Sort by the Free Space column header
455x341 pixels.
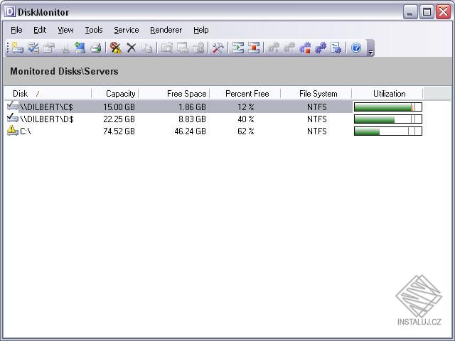tap(173, 94)
